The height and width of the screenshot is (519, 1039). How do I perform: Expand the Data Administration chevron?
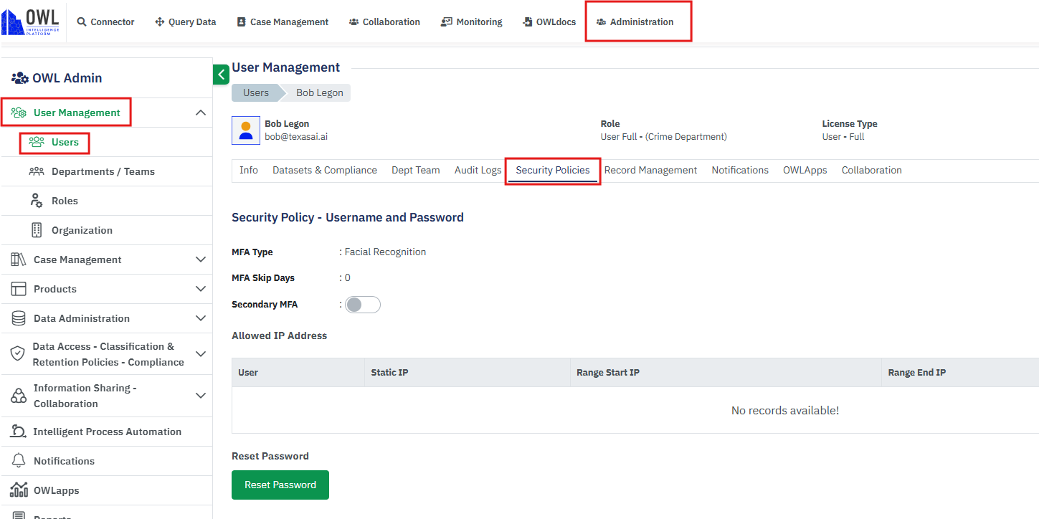coord(201,318)
